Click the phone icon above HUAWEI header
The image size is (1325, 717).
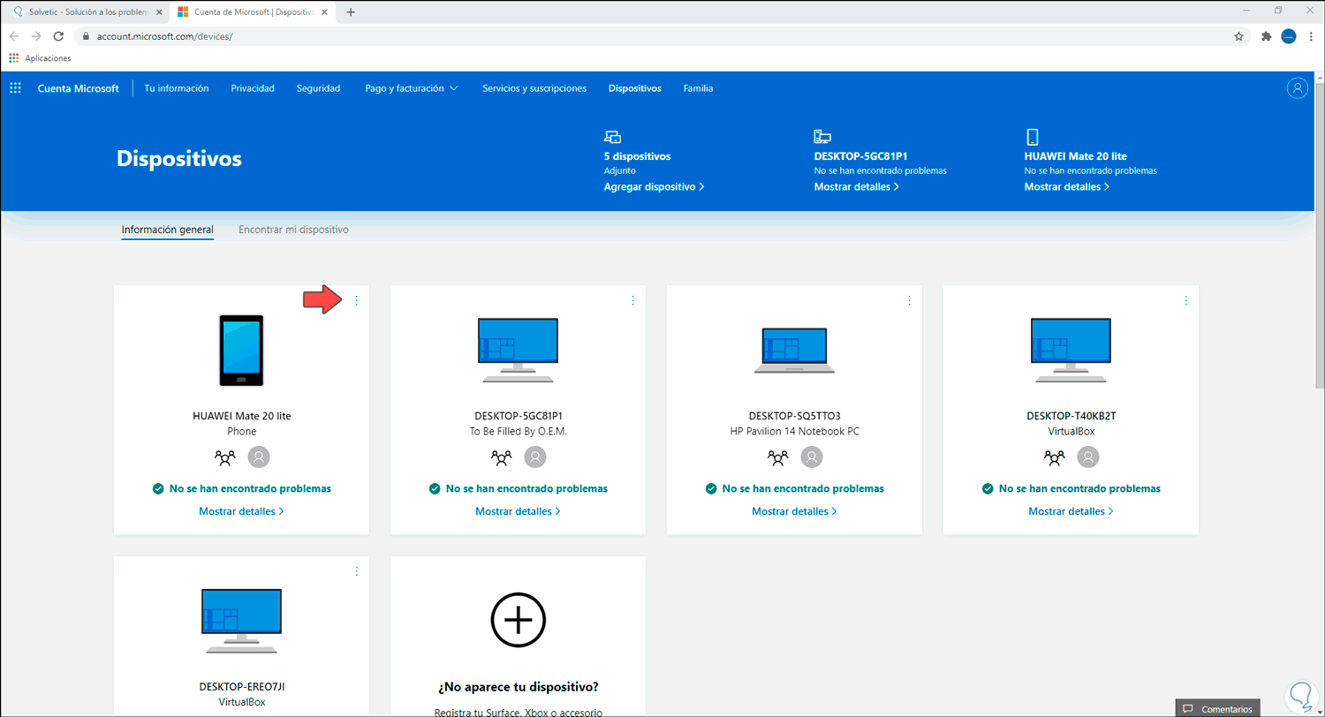tap(1032, 136)
